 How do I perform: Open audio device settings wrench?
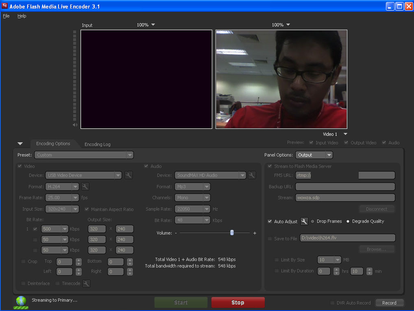click(252, 175)
